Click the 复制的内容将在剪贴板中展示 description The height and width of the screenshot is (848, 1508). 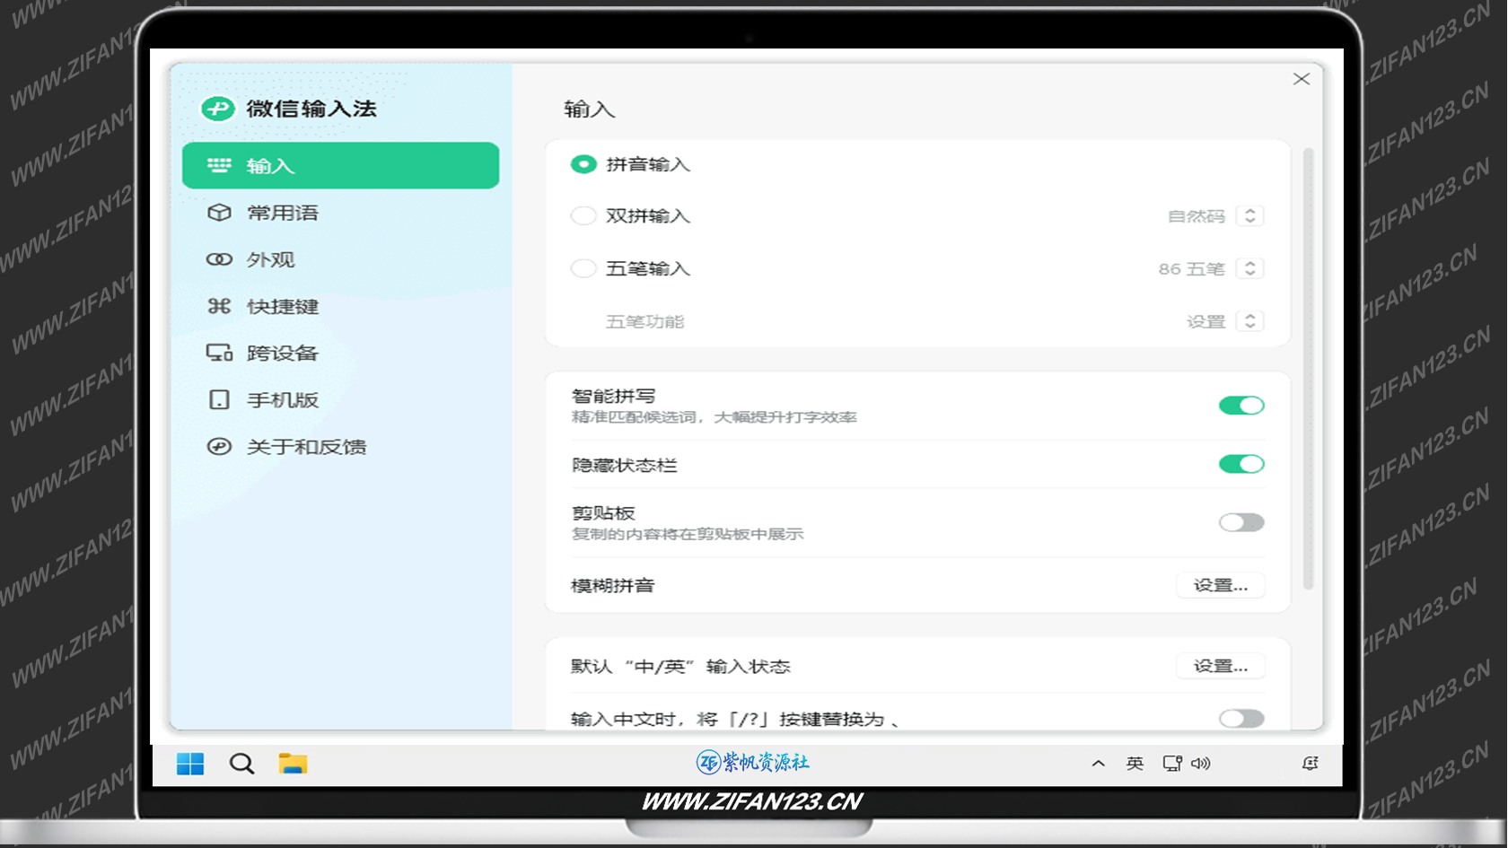point(688,534)
